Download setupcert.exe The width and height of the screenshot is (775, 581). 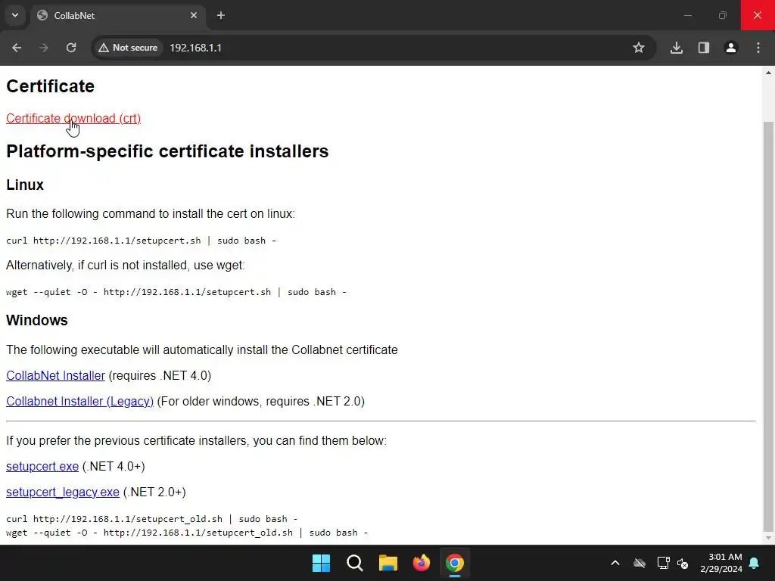point(42,466)
